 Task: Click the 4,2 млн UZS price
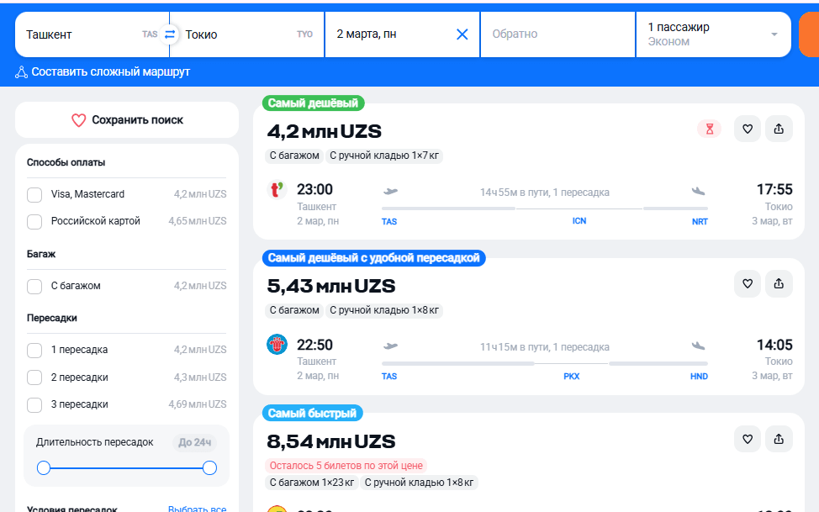[x=324, y=132]
